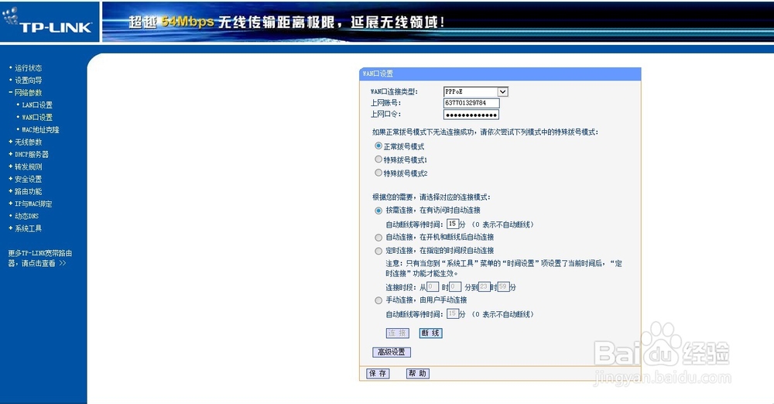Open 动态DNS menu item
The image size is (774, 404).
(x=26, y=217)
